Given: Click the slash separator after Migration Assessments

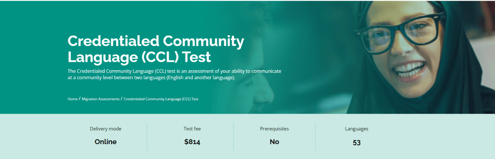Looking at the screenshot, I should point(121,99).
